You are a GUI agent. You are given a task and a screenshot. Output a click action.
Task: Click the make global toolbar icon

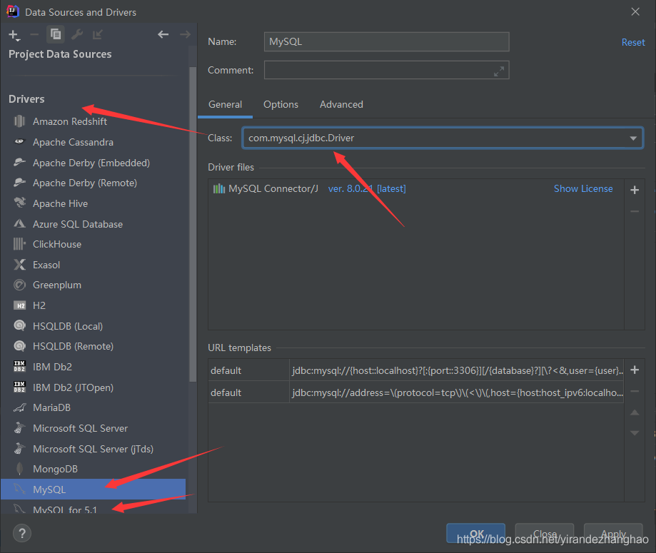(x=98, y=34)
